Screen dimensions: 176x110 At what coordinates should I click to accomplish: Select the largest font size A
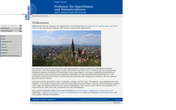click(x=120, y=100)
